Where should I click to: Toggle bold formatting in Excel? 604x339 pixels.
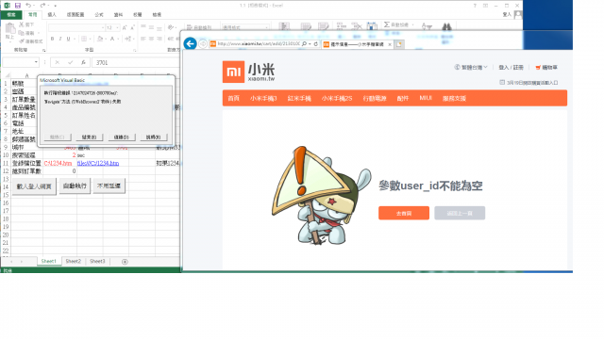[x=53, y=39]
